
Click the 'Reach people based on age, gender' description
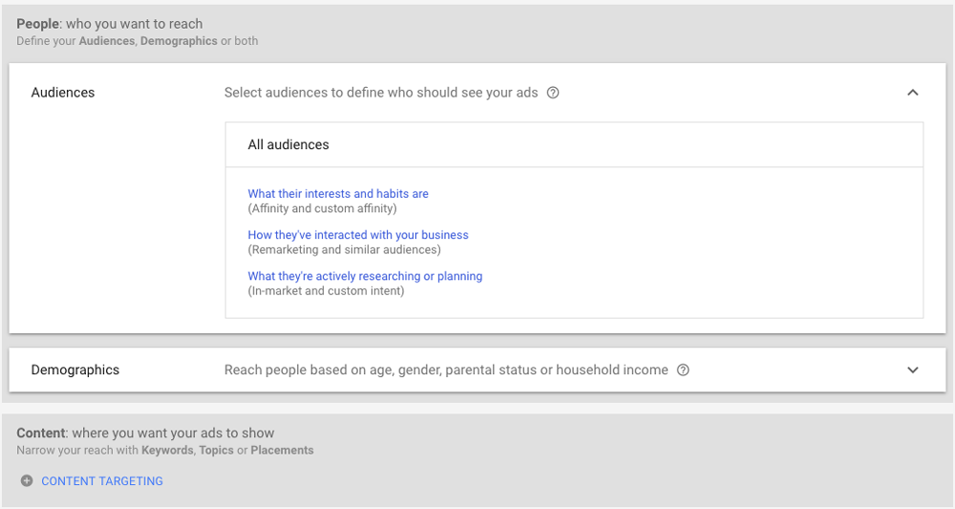click(446, 371)
